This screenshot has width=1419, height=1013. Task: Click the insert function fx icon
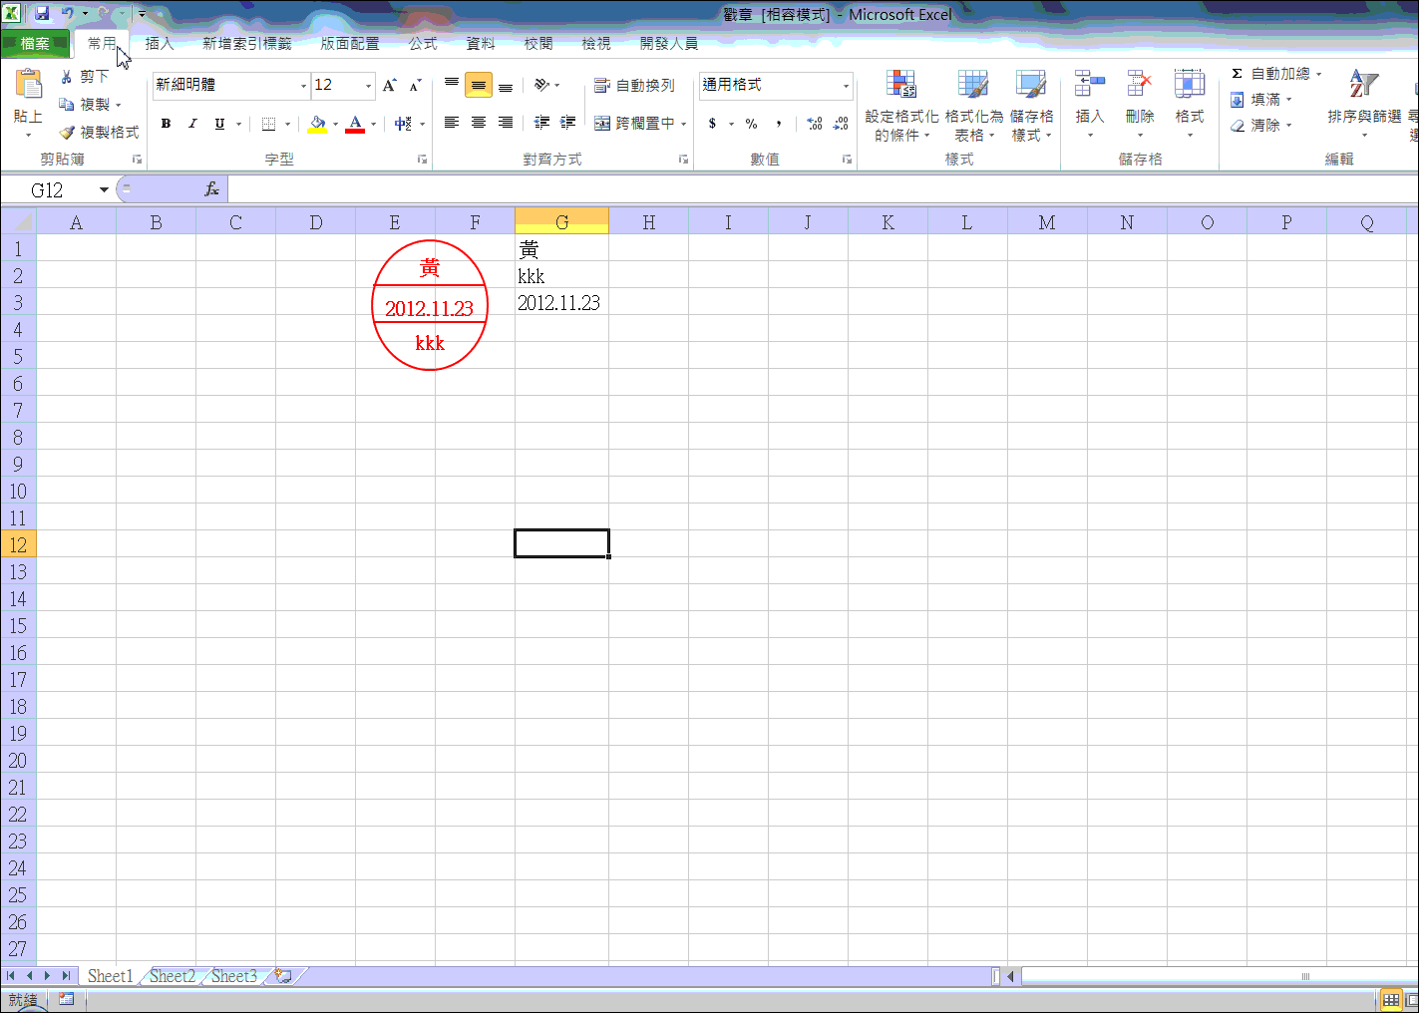211,189
